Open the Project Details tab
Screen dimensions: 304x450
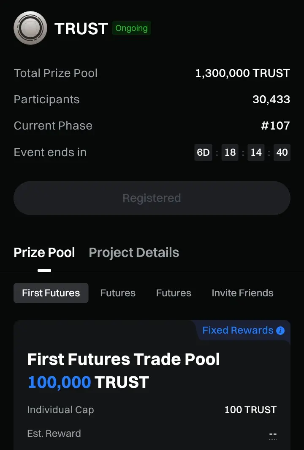134,253
